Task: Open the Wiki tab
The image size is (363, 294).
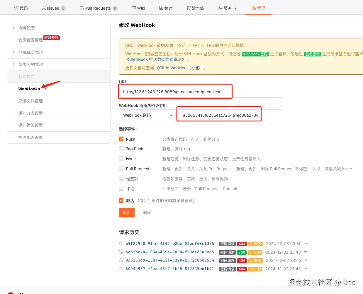Action: click(138, 8)
